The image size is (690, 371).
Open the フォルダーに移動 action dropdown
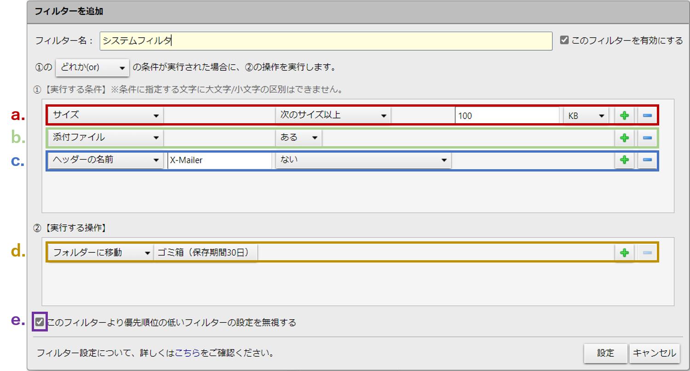coord(101,252)
